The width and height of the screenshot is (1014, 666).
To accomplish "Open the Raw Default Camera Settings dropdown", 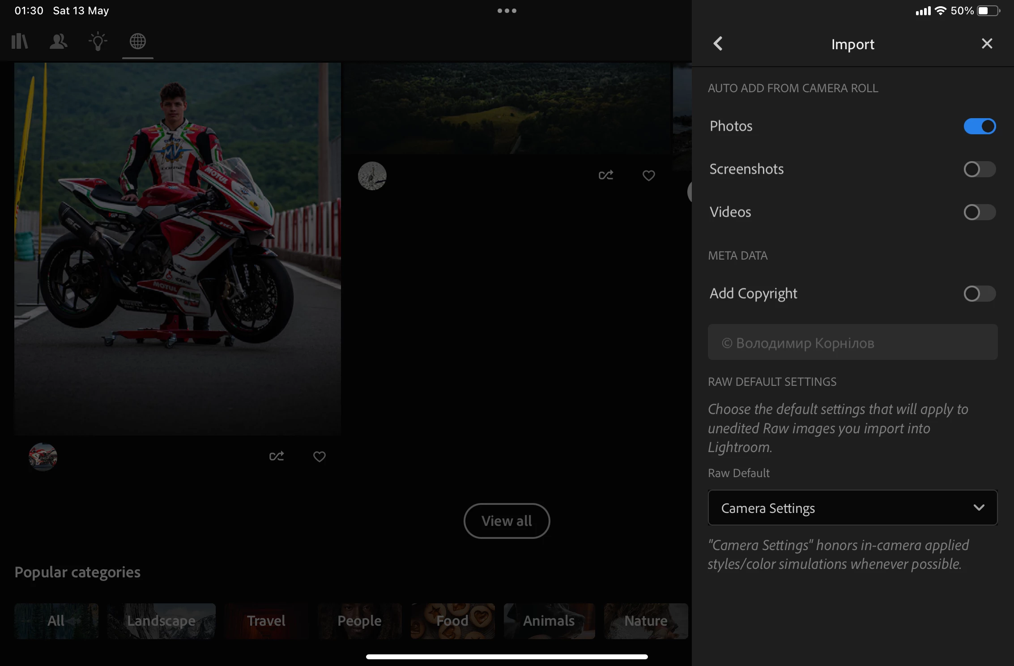I will pyautogui.click(x=852, y=508).
